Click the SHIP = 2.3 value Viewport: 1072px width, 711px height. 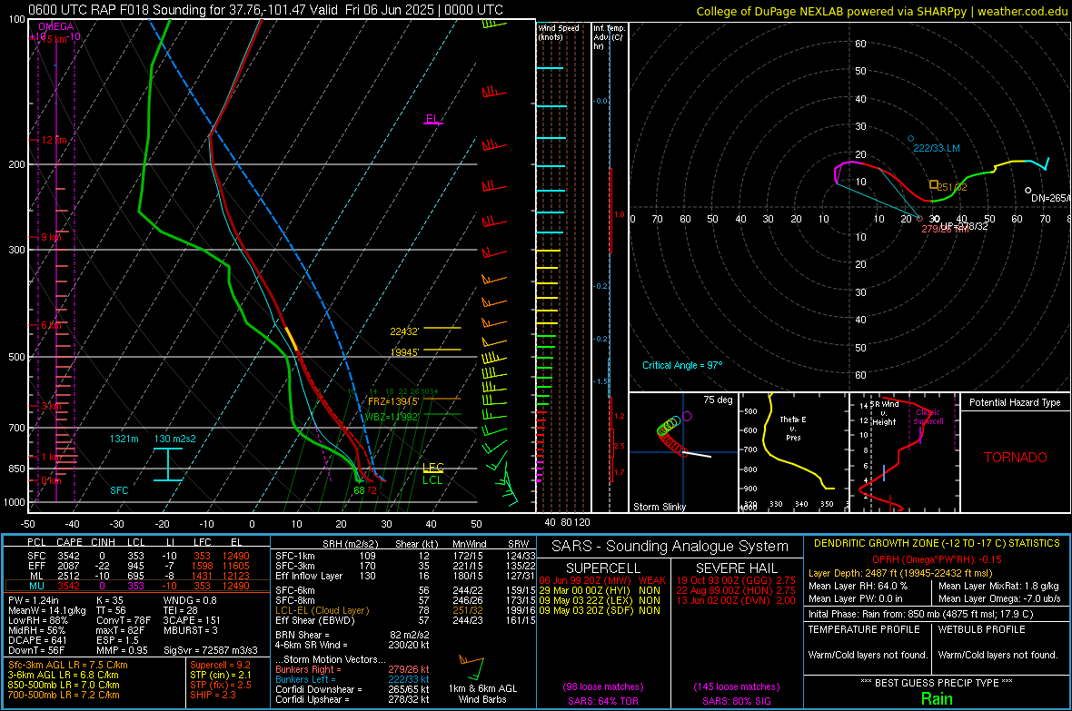(213, 695)
